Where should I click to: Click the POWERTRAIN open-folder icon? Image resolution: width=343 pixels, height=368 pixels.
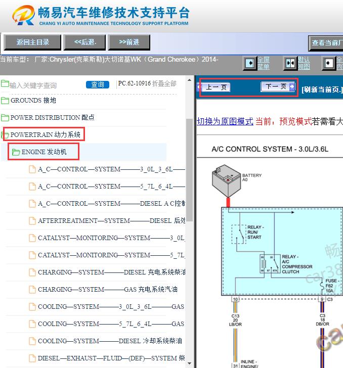(x=5, y=135)
